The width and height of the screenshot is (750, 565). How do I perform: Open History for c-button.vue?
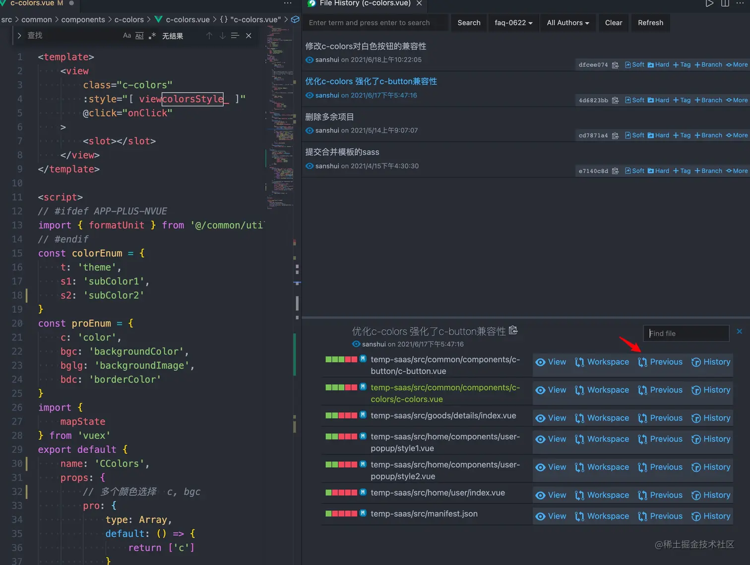coord(711,362)
